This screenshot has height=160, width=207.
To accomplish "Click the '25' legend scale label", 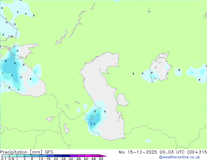I will pyautogui.click(x=63, y=159).
